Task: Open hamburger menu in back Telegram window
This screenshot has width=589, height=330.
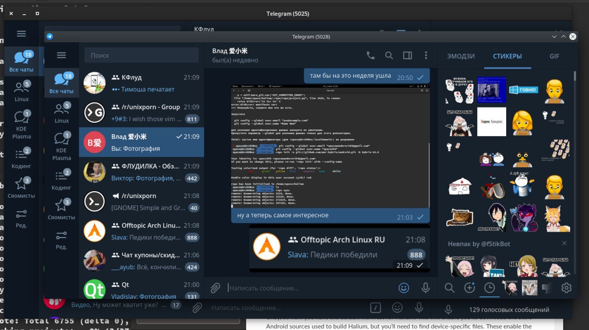Action: point(21,34)
